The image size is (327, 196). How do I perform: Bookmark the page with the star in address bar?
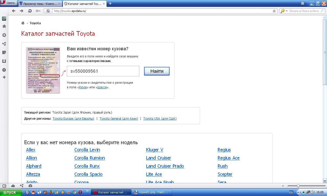pyautogui.click(x=274, y=11)
